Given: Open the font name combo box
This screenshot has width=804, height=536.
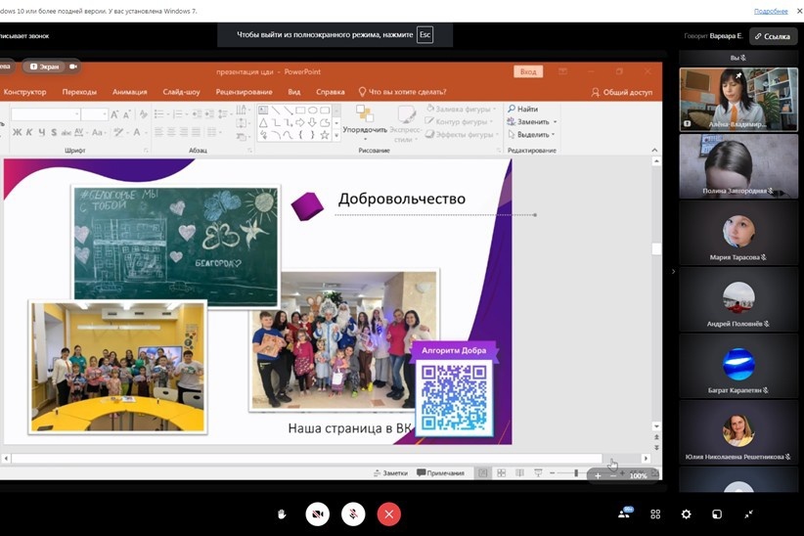Looking at the screenshot, I should click(46, 113).
